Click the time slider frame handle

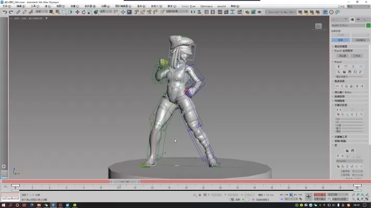click(125, 181)
